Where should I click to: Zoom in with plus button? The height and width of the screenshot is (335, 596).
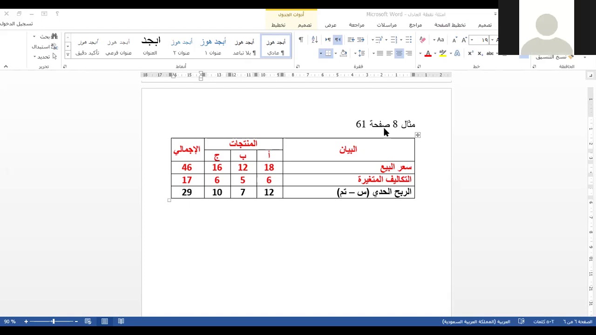tap(26, 322)
